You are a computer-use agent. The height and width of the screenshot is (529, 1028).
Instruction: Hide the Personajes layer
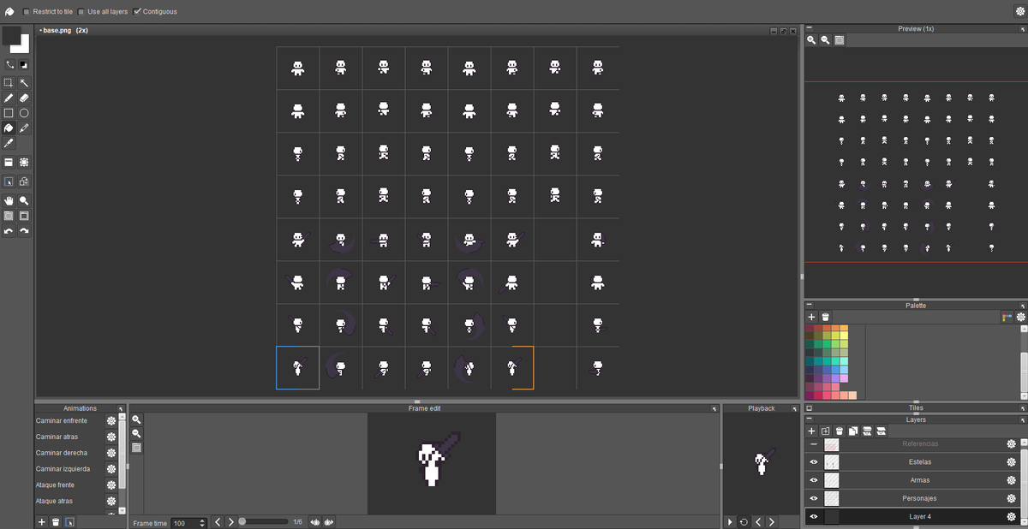[x=814, y=498]
